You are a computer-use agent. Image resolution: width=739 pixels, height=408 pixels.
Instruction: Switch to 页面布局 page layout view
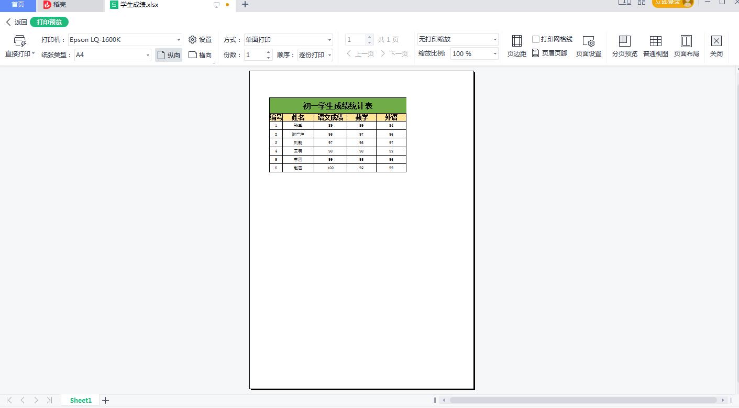[686, 46]
